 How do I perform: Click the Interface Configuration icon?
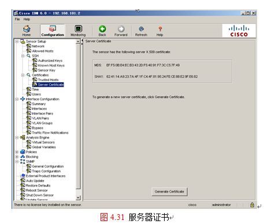23,99
